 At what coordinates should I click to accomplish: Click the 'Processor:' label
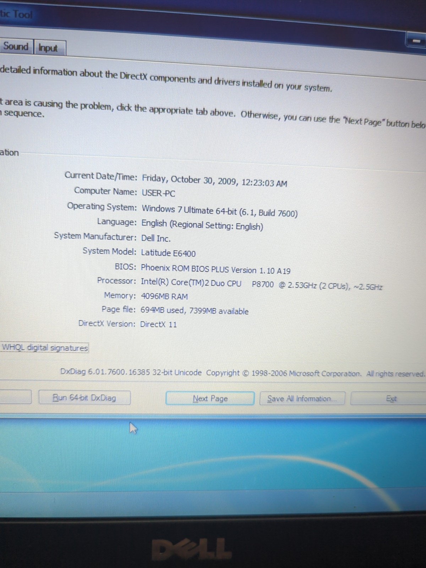tap(116, 280)
